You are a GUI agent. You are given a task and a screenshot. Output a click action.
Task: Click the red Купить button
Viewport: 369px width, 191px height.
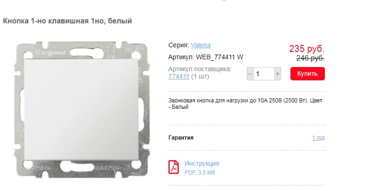tap(307, 73)
